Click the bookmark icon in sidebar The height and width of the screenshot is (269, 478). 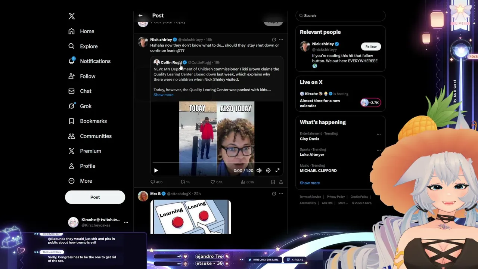(x=71, y=121)
